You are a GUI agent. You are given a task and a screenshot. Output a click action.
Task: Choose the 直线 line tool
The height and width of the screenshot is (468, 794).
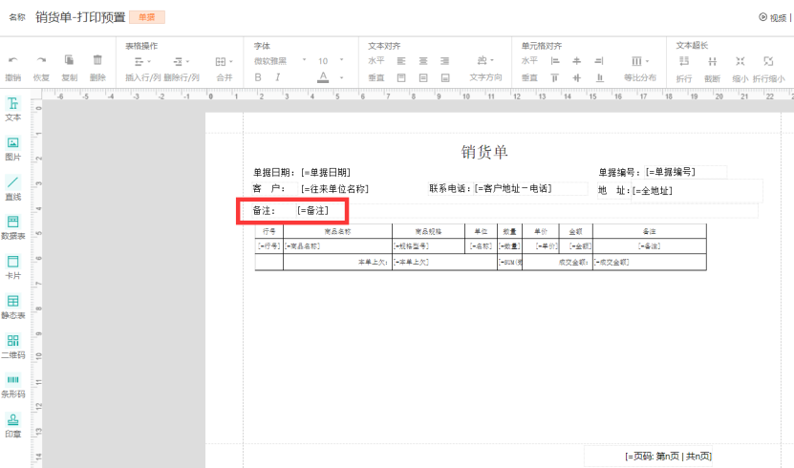point(13,188)
